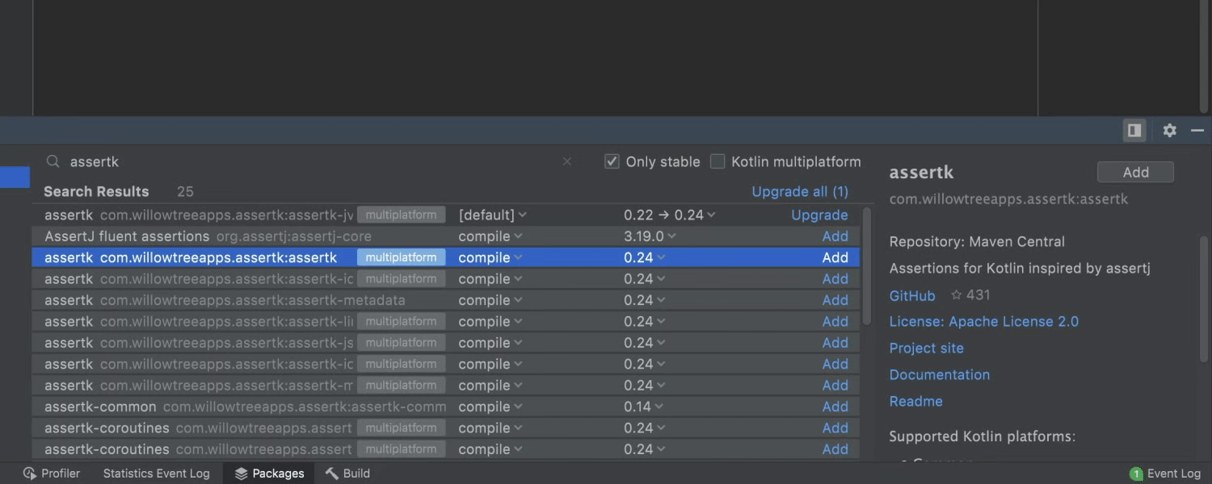Select the assertk-common package row
The width and height of the screenshot is (1212, 484).
click(446, 407)
